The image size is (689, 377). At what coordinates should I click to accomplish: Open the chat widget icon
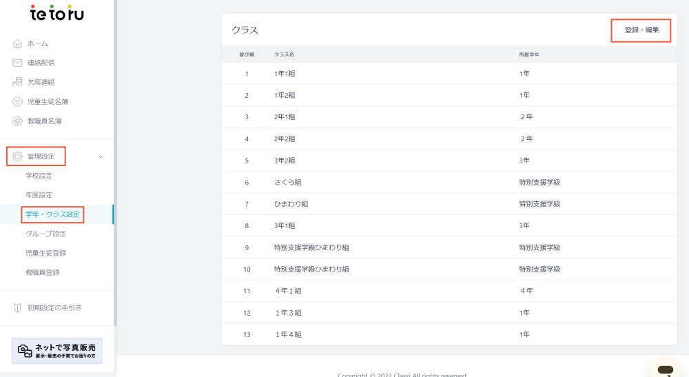(x=665, y=369)
